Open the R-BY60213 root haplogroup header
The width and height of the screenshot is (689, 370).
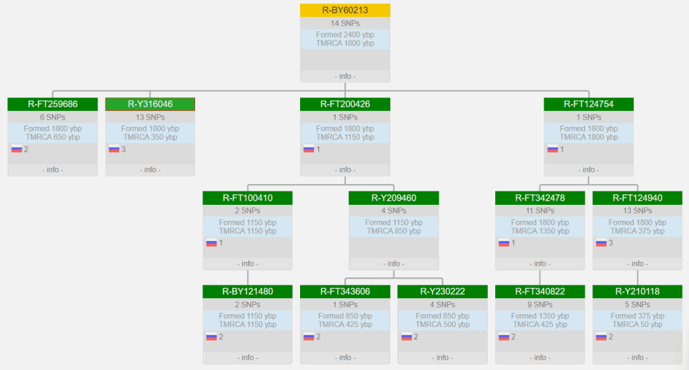coord(345,10)
